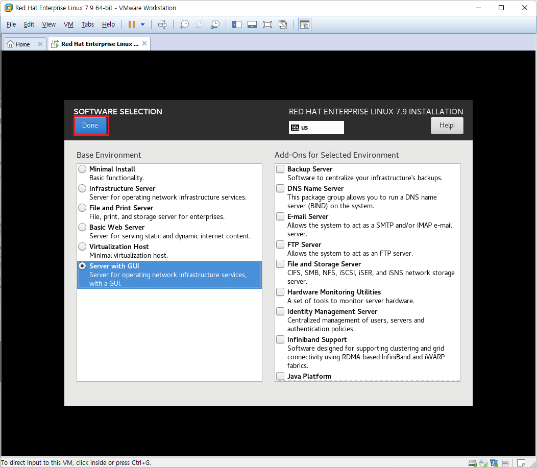Click the hard disk status icon

[x=473, y=463]
